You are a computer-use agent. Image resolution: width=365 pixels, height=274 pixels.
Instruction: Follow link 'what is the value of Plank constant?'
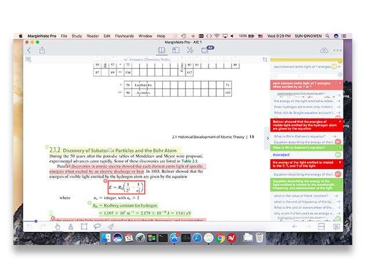click(x=305, y=196)
